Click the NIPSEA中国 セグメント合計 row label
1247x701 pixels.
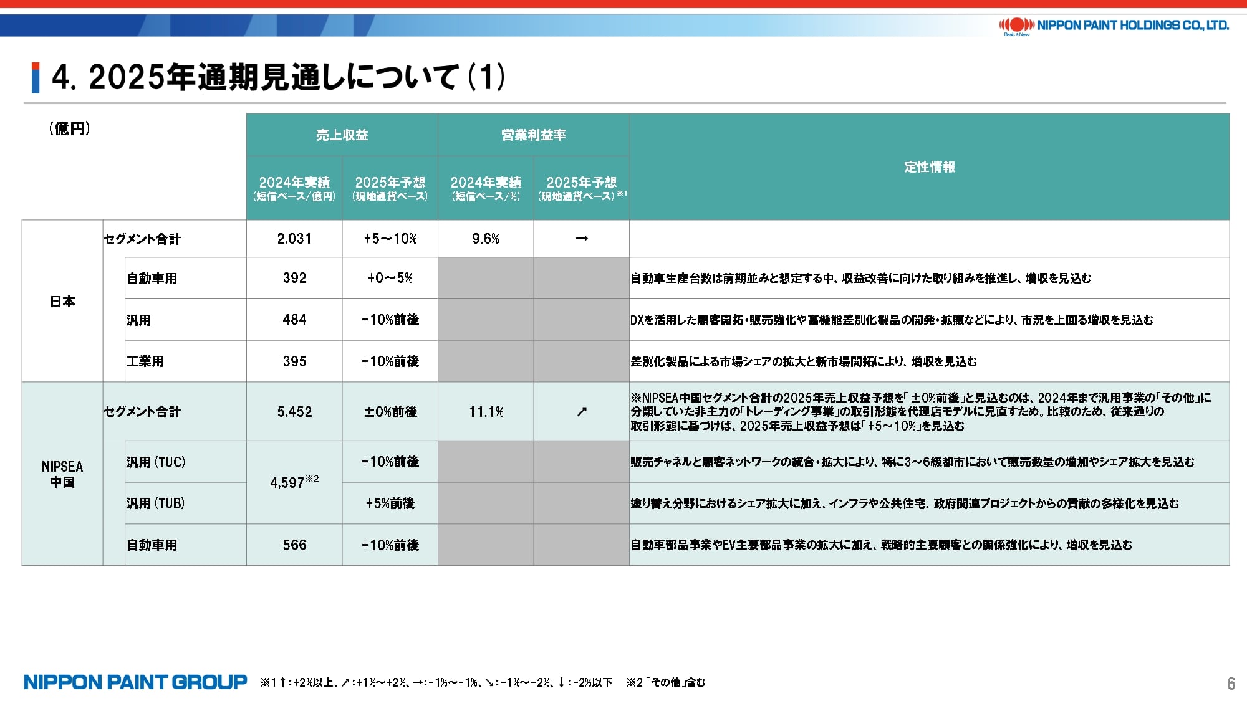[x=142, y=412]
